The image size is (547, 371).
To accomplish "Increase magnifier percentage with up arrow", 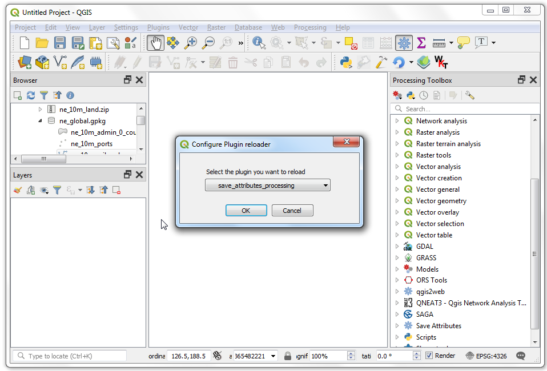I will click(351, 353).
